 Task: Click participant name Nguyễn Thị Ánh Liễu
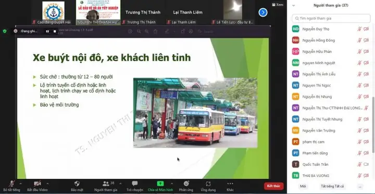(x=319, y=74)
